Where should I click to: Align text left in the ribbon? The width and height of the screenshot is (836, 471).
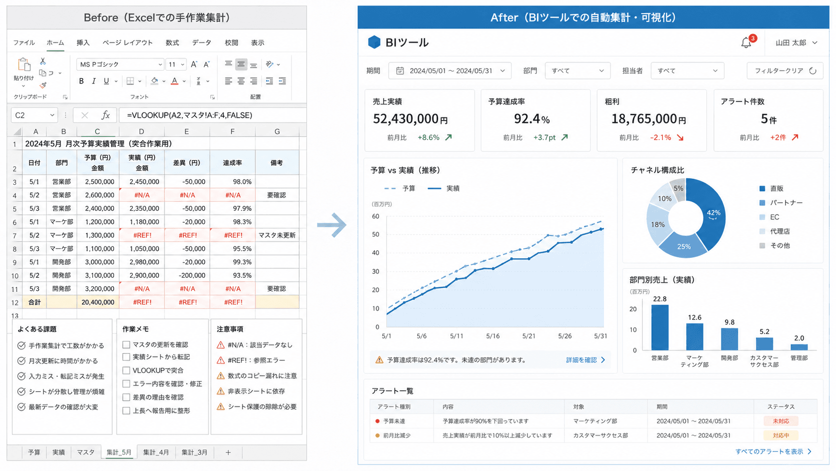pyautogui.click(x=228, y=81)
